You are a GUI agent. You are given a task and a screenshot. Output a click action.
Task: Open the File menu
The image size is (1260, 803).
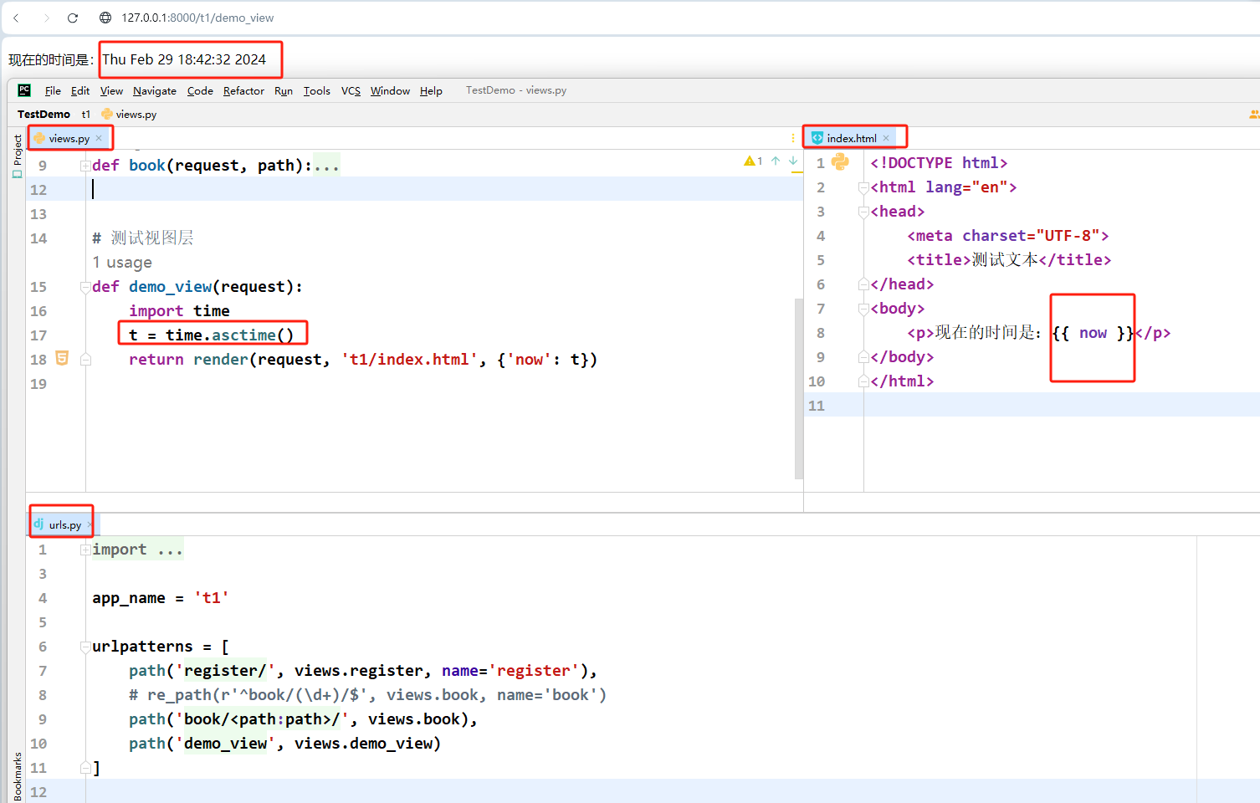(x=53, y=90)
